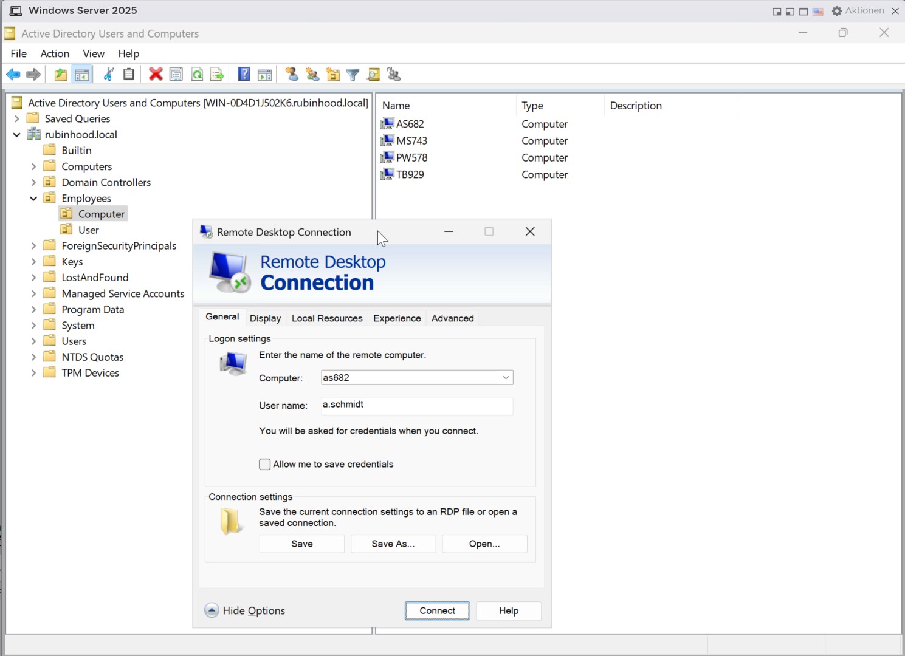Click the clipboard icon in the toolbar
This screenshot has width=905, height=656.
click(129, 75)
